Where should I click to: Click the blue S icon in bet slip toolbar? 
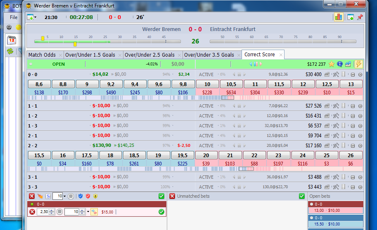tap(48, 196)
